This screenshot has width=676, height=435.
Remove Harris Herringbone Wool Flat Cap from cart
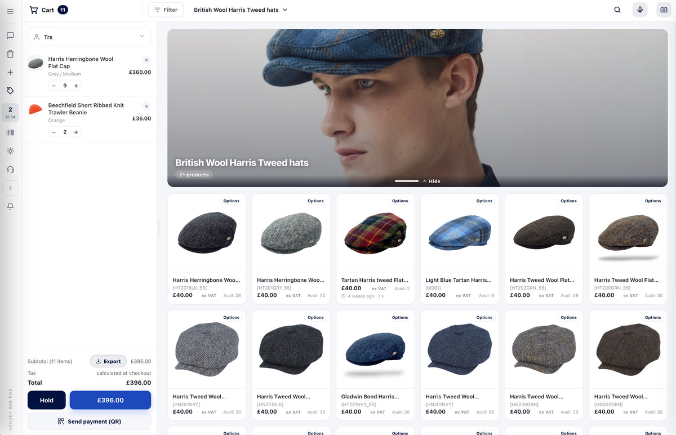[x=146, y=60]
